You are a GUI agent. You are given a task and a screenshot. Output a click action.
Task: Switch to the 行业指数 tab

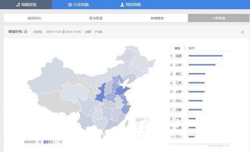78,5
